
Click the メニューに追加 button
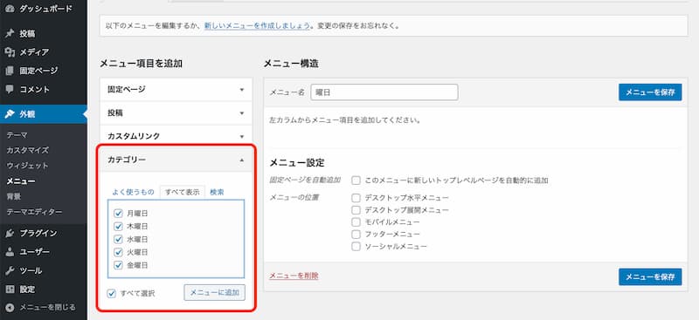tap(214, 292)
